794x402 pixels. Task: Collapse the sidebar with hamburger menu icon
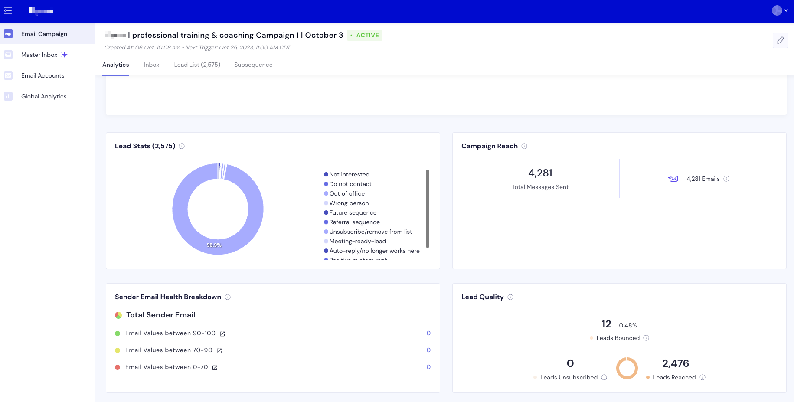[8, 11]
